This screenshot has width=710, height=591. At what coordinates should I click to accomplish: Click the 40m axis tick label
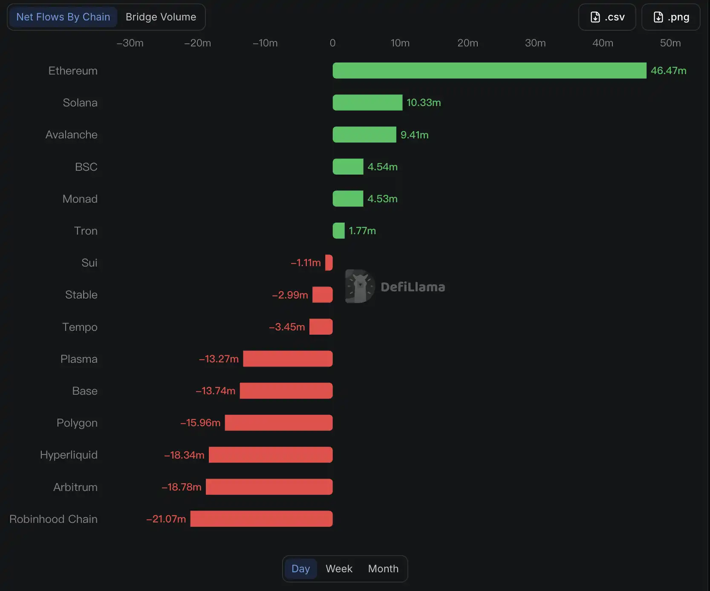click(603, 43)
